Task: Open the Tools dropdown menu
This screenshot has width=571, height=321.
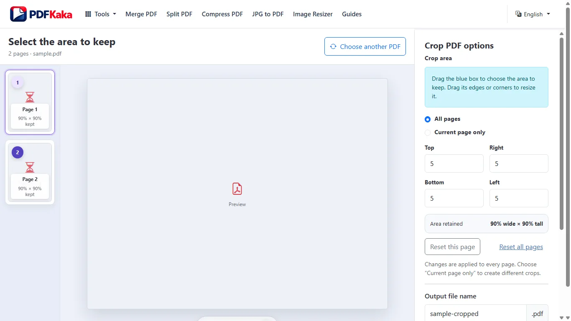Action: pos(101,14)
